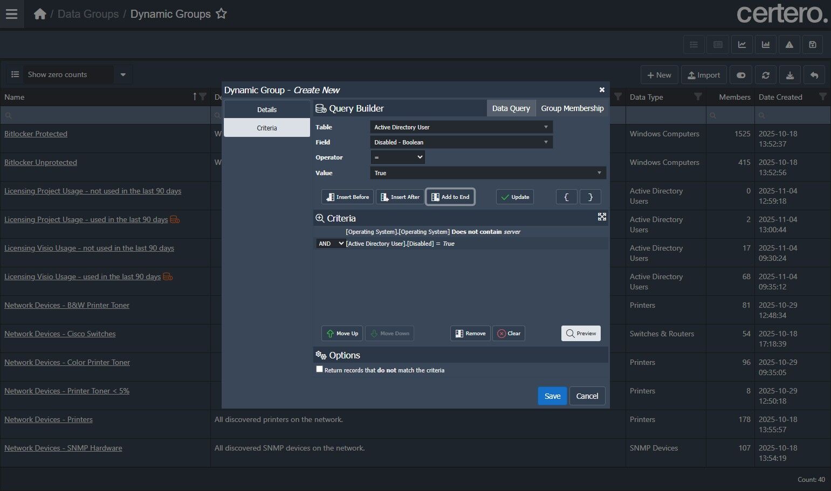Click the Date Created search field
831x491 pixels.
(x=792, y=115)
